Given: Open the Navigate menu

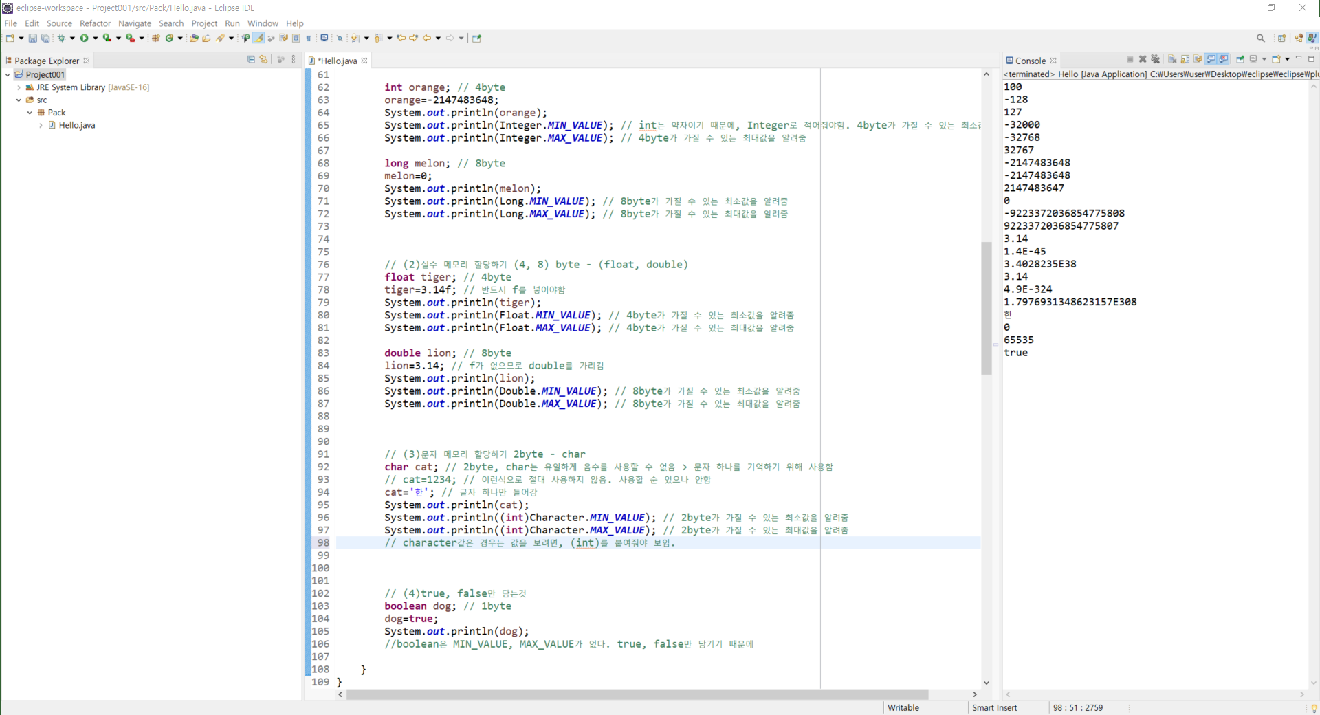Looking at the screenshot, I should (135, 23).
